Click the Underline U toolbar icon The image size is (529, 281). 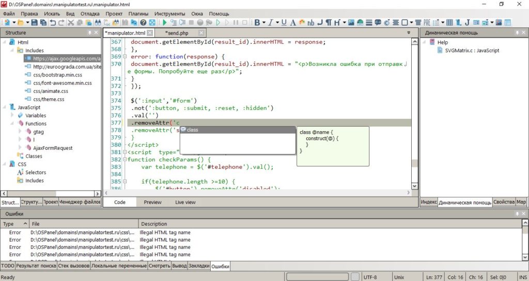coord(285,23)
